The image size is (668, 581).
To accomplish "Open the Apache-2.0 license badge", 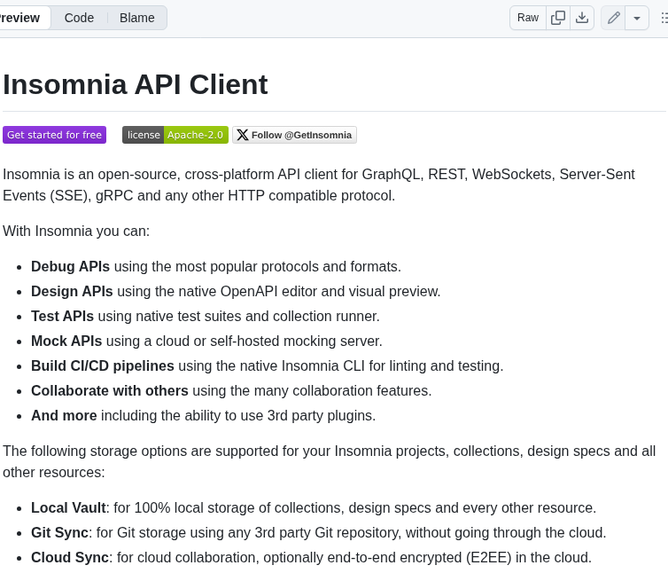I will coord(175,135).
